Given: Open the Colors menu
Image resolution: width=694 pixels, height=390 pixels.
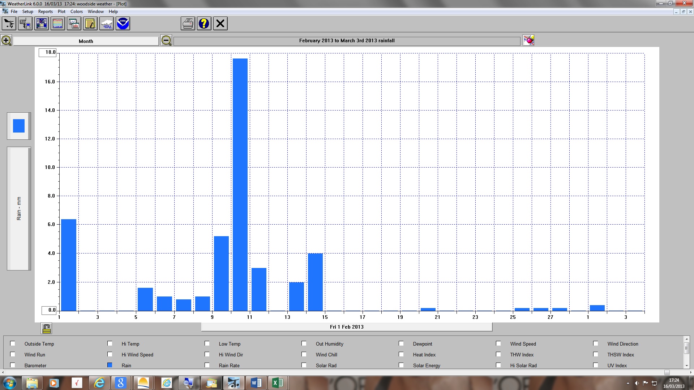Looking at the screenshot, I should (x=77, y=12).
